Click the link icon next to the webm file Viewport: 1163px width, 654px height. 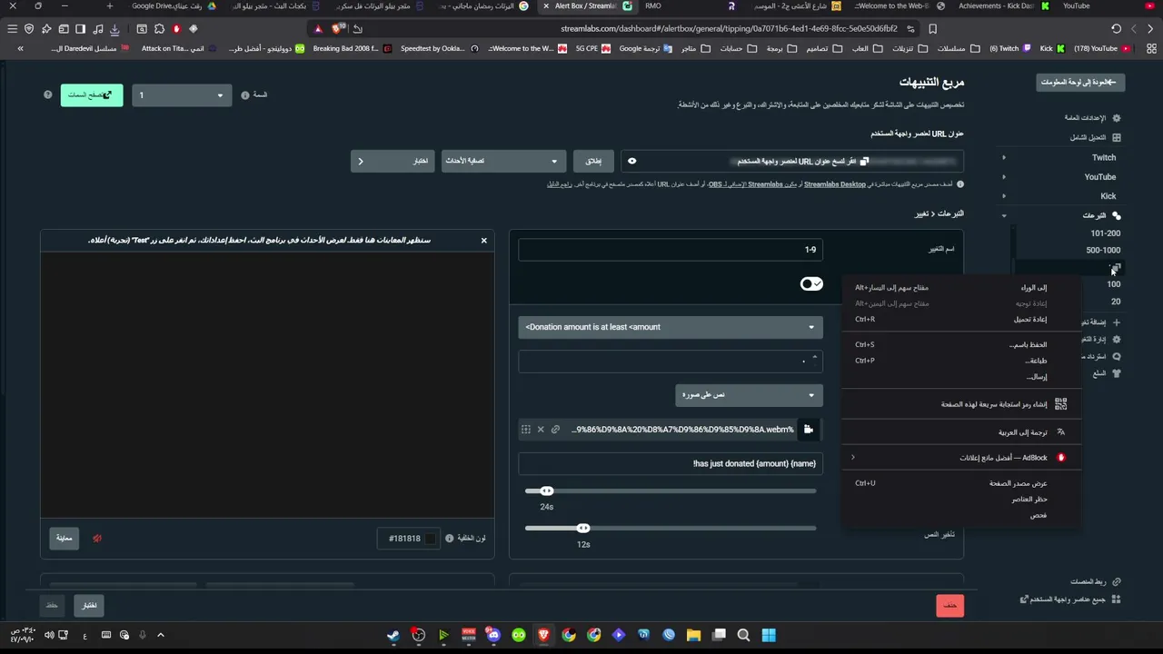point(555,430)
